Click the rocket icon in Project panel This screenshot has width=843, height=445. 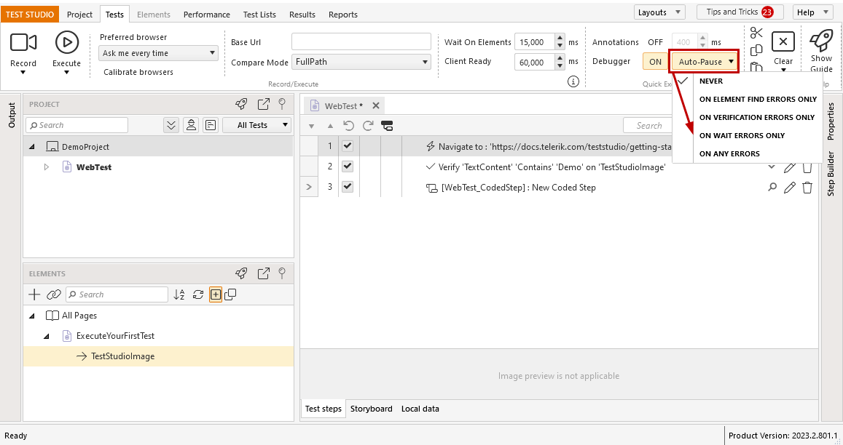pyautogui.click(x=241, y=104)
